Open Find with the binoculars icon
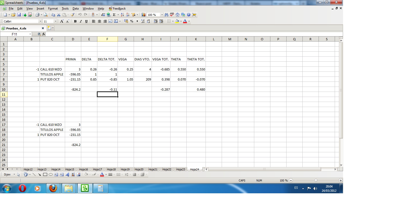396x223 pixels. pos(166,15)
